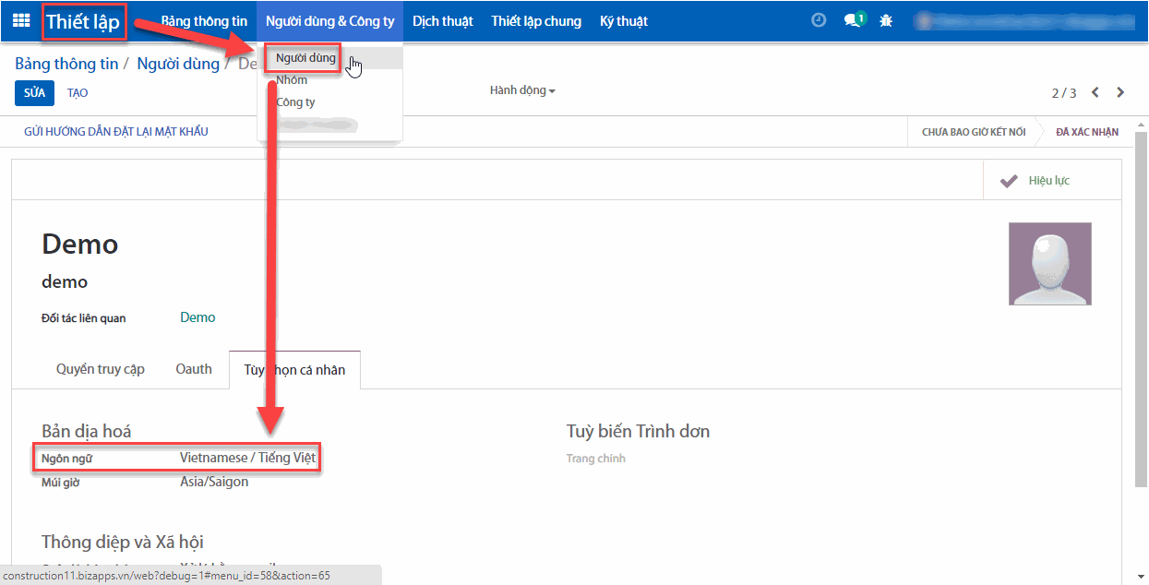This screenshot has width=1149, height=585.
Task: Switch to the Quyền truy cập tab
Action: pos(100,368)
